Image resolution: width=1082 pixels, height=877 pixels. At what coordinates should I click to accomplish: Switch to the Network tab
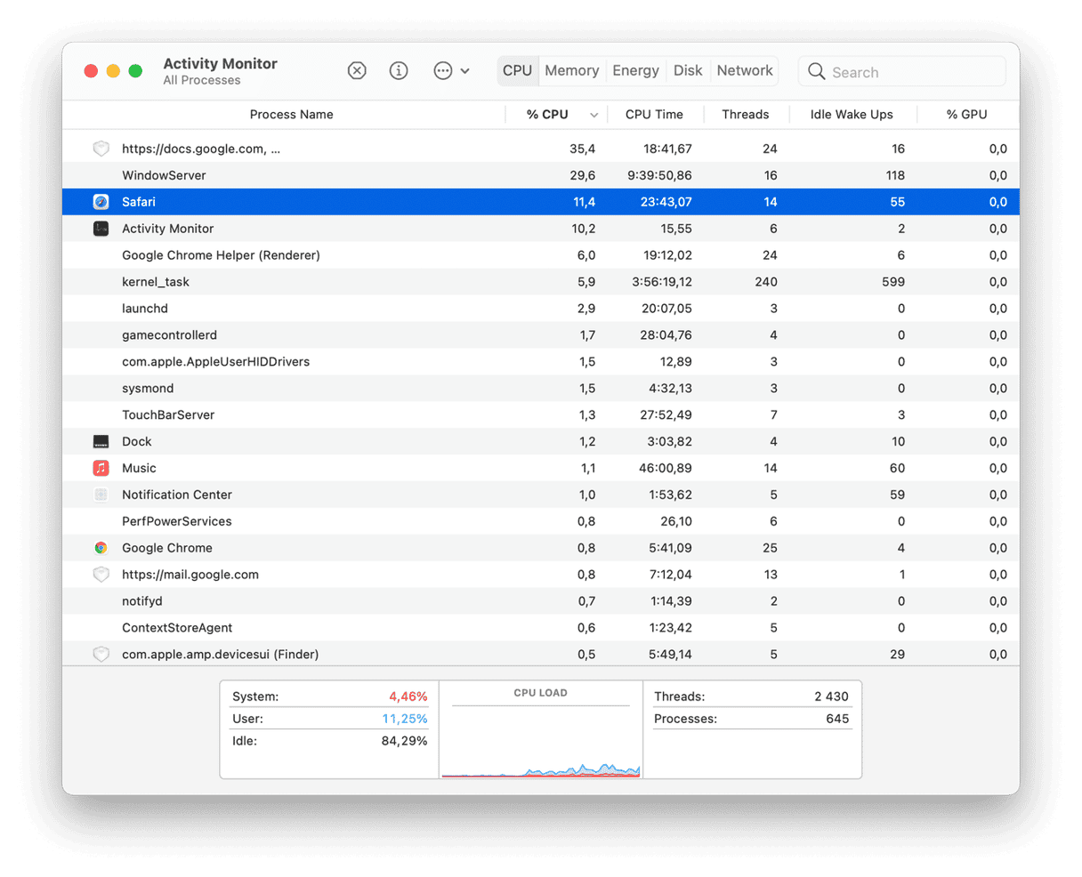pos(744,70)
